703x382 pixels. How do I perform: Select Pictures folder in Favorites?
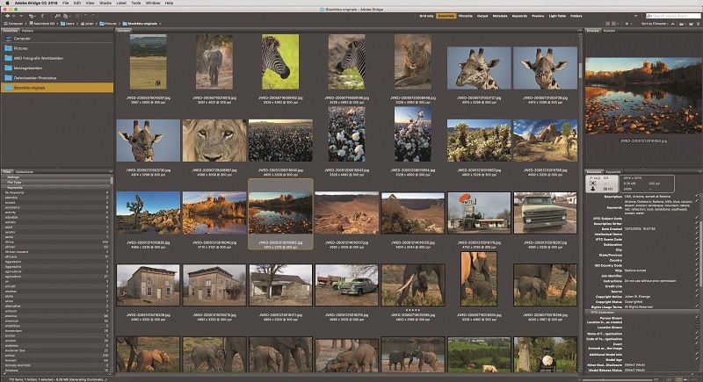(57, 48)
